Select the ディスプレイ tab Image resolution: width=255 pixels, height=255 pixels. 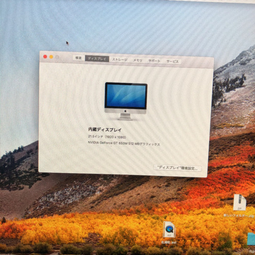click(97, 59)
